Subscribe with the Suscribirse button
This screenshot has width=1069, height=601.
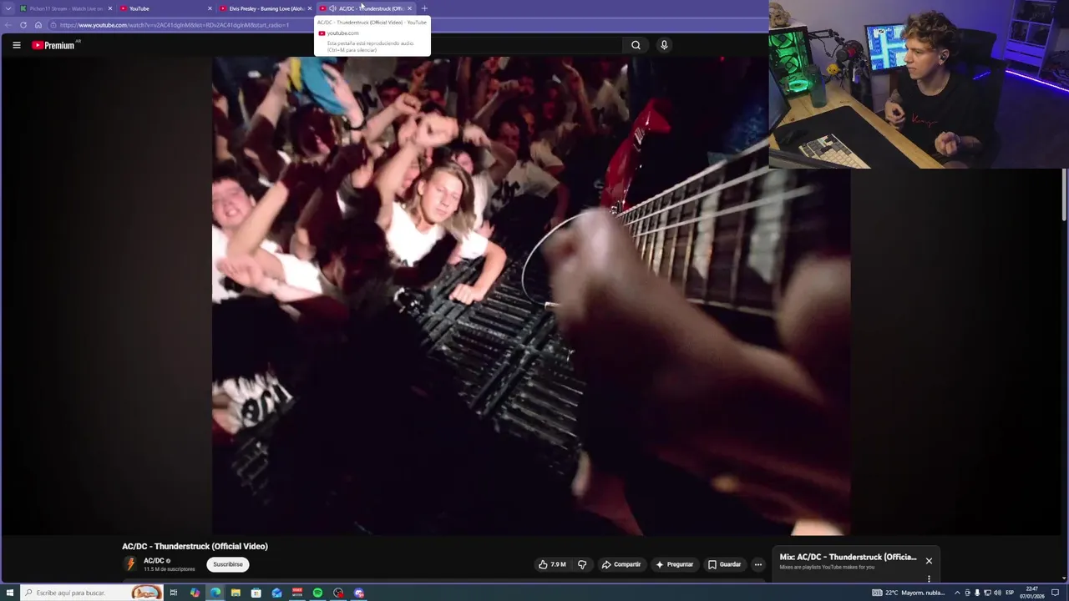click(x=228, y=564)
